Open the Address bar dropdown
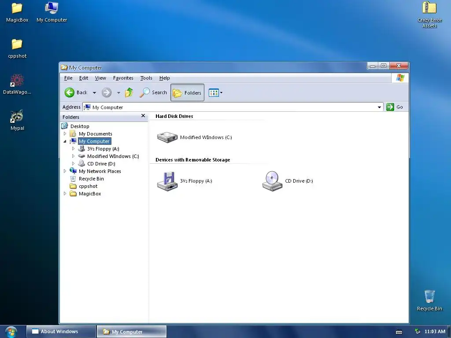The width and height of the screenshot is (451, 338). pos(379,107)
